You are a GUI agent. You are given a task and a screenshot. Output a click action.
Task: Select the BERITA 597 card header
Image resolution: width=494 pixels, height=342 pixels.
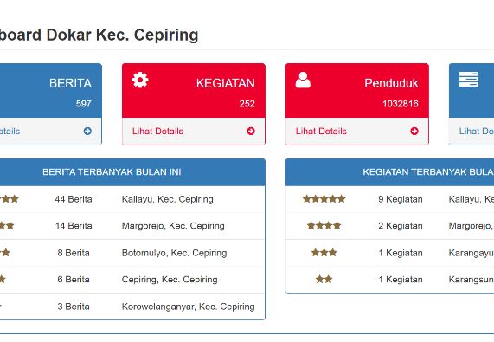point(51,91)
